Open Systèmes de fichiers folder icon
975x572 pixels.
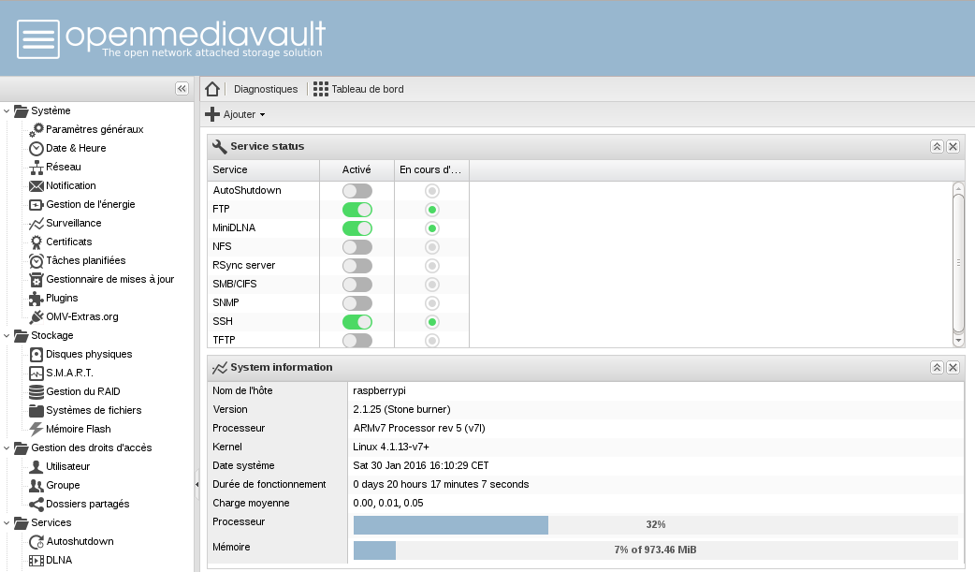tap(36, 410)
